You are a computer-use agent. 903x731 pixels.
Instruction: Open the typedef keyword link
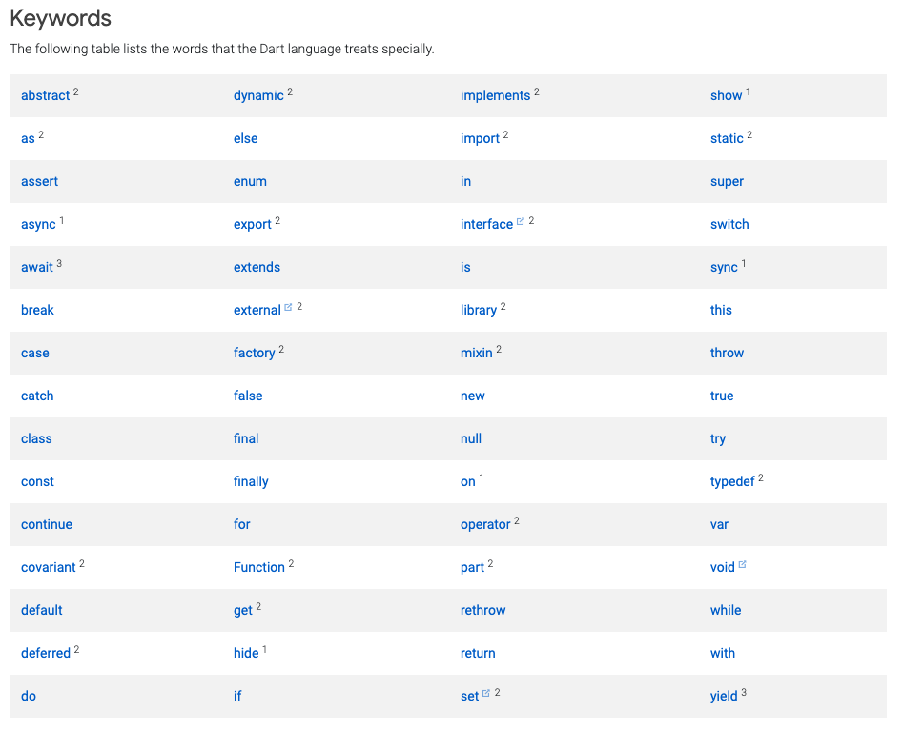click(x=732, y=481)
